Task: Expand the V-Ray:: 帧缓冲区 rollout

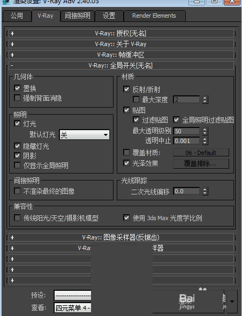Action: (x=121, y=55)
